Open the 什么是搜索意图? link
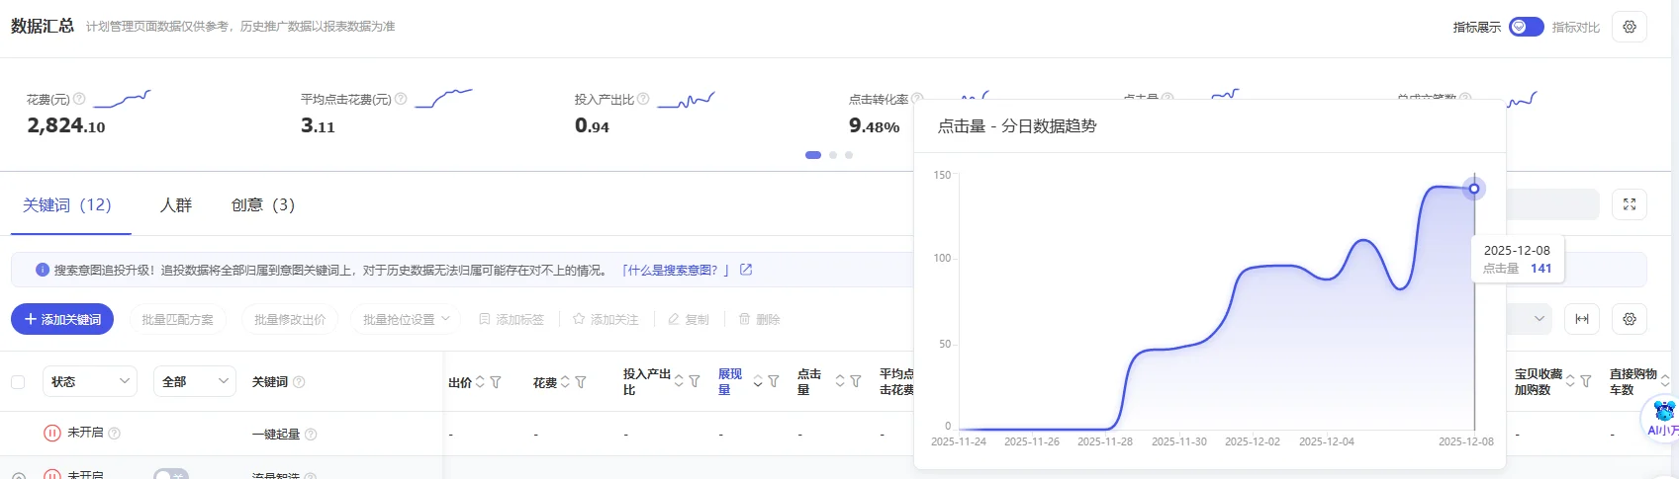The image size is (1679, 479). point(675,270)
